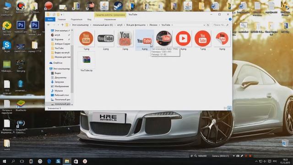The width and height of the screenshot is (293, 165).
Task: Open the Управление picture tools tab
Action: pyautogui.click(x=110, y=19)
